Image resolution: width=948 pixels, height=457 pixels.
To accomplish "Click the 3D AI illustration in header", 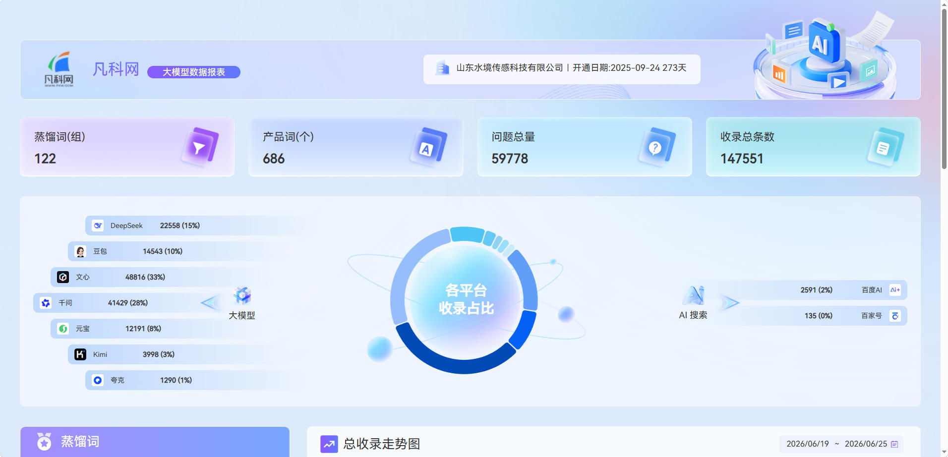I will [x=826, y=55].
